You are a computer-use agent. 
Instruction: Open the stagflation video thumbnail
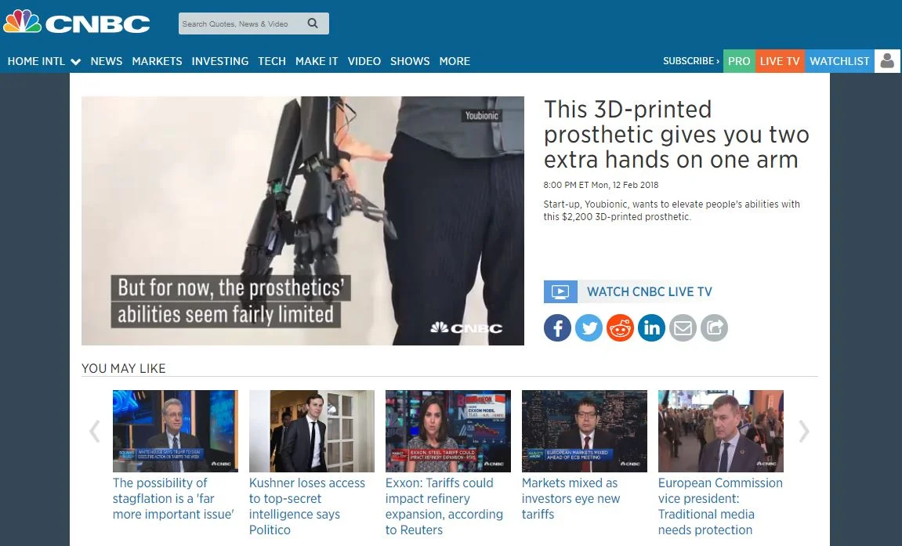click(x=176, y=431)
